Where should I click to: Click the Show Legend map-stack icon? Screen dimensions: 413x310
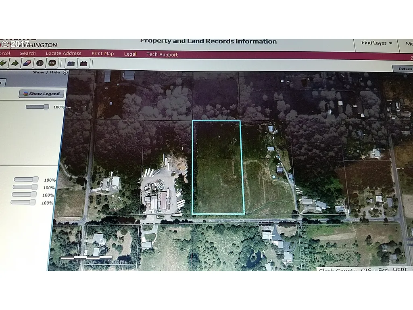pos(25,93)
